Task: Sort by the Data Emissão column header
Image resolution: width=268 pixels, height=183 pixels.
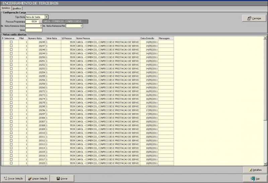Action: pos(148,39)
